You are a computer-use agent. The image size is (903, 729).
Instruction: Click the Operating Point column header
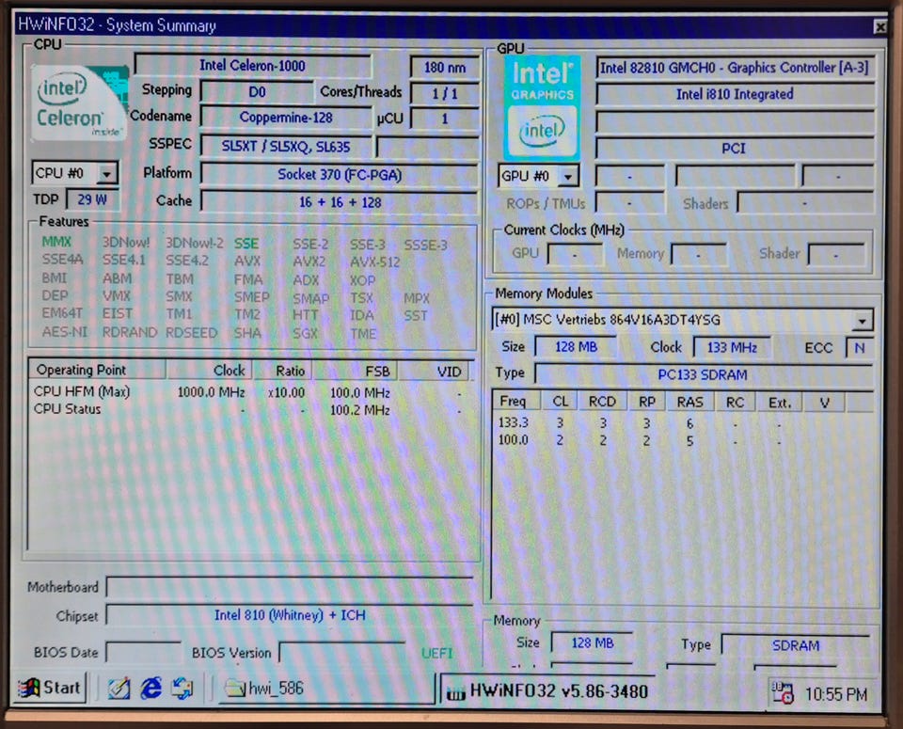click(x=97, y=370)
